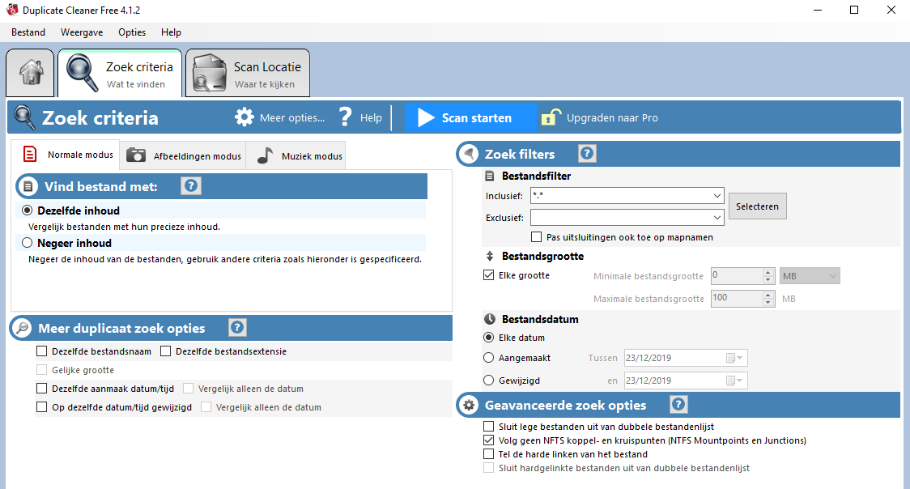Open the Bestand menu
Image resolution: width=910 pixels, height=489 pixels.
tap(28, 32)
